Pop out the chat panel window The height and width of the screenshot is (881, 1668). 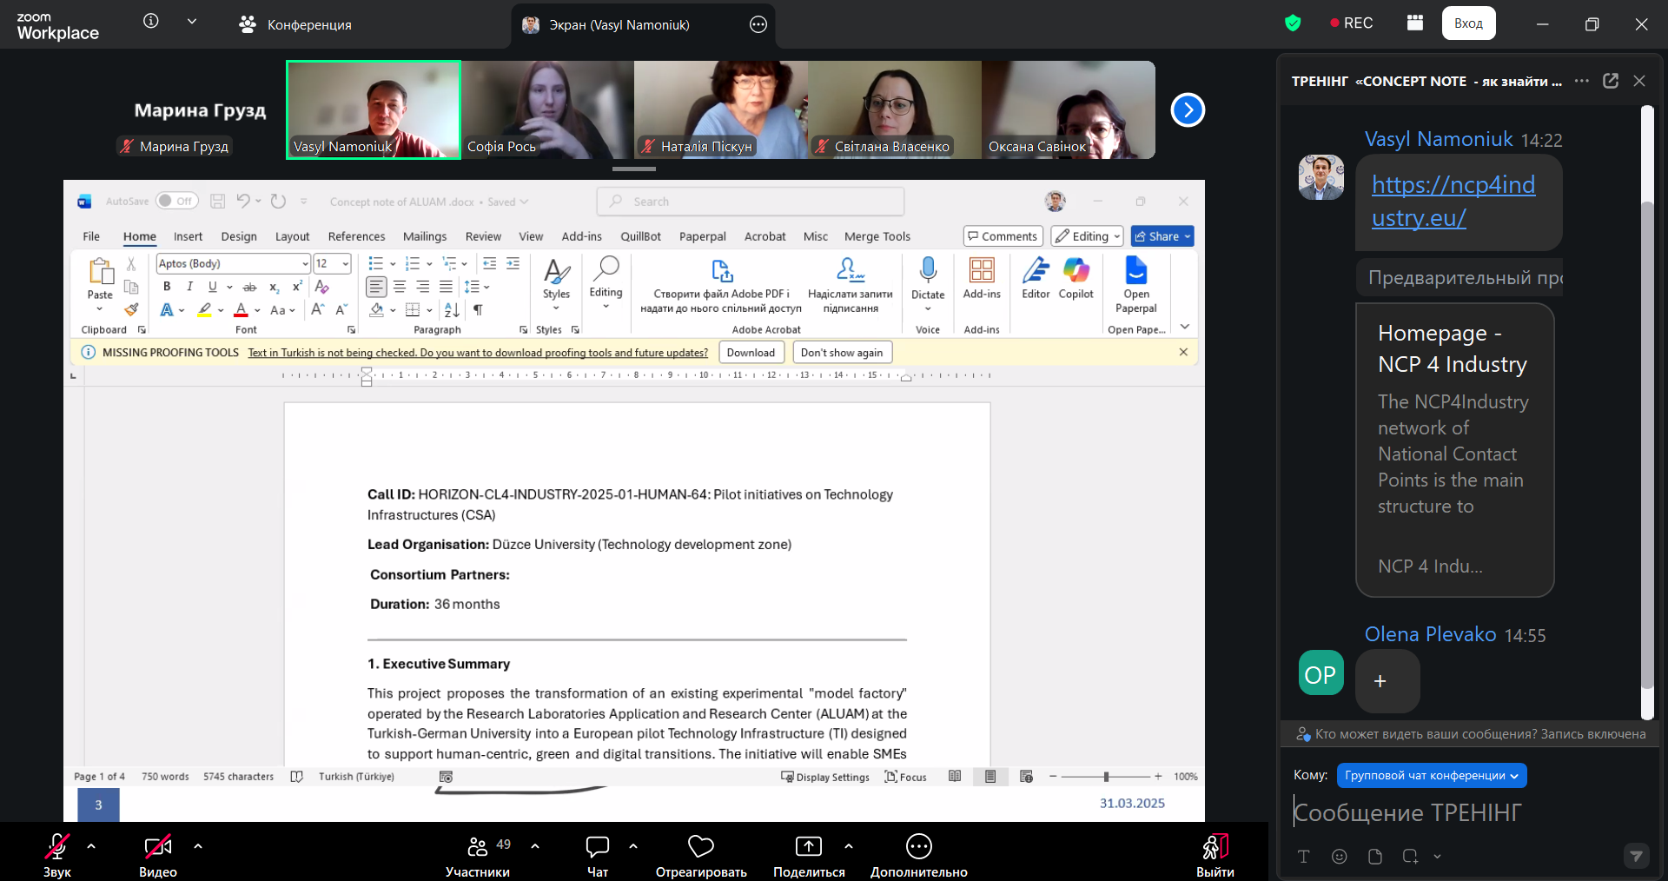click(1611, 81)
